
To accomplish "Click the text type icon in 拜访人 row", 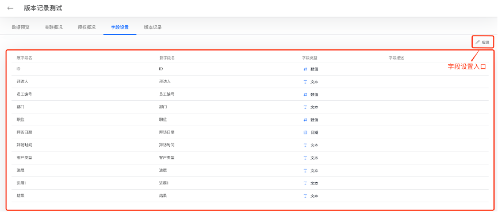I will click(305, 81).
